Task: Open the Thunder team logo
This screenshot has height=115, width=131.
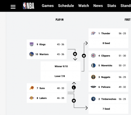Action: coord(93,33)
